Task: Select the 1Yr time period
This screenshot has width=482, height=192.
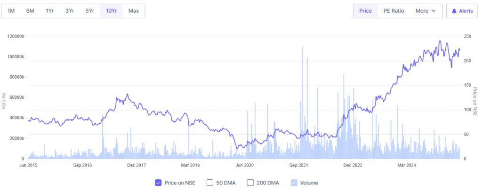Action: [49, 11]
